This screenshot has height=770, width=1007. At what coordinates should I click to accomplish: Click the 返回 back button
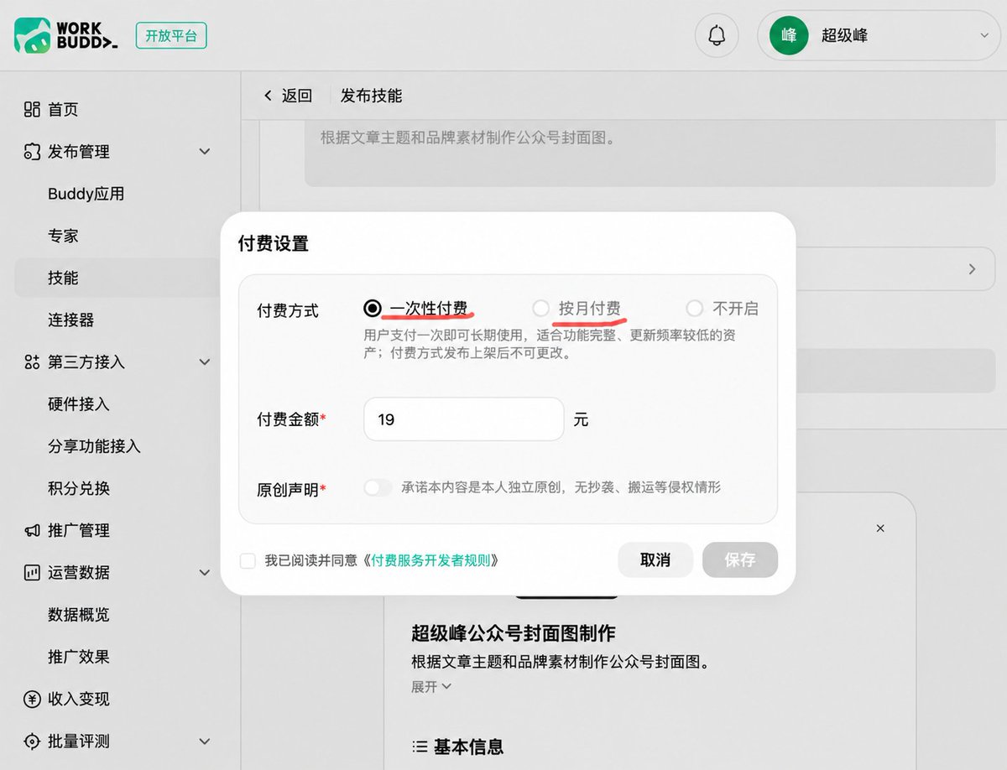[288, 96]
